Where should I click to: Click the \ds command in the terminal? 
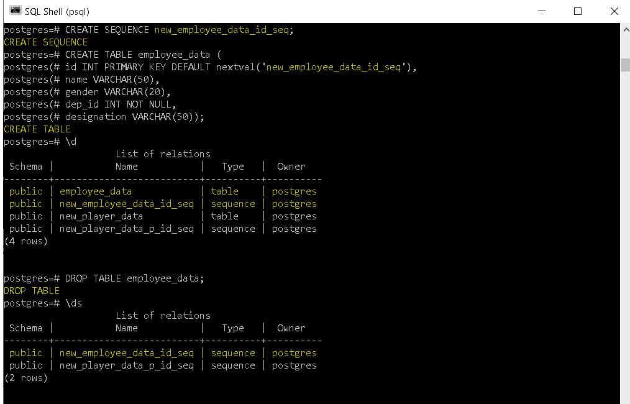click(74, 303)
